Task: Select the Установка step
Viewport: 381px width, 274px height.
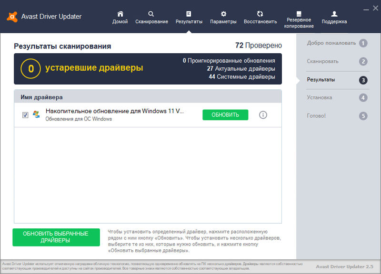Action: [319, 97]
